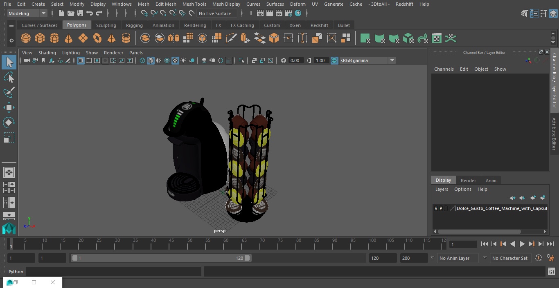Activate the arrow Select tool

click(x=9, y=62)
